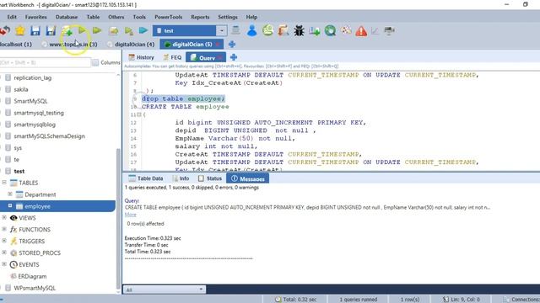Viewport: 540px width, 303px height.
Task: Click the green magnifier search icon
Action: click(x=330, y=31)
